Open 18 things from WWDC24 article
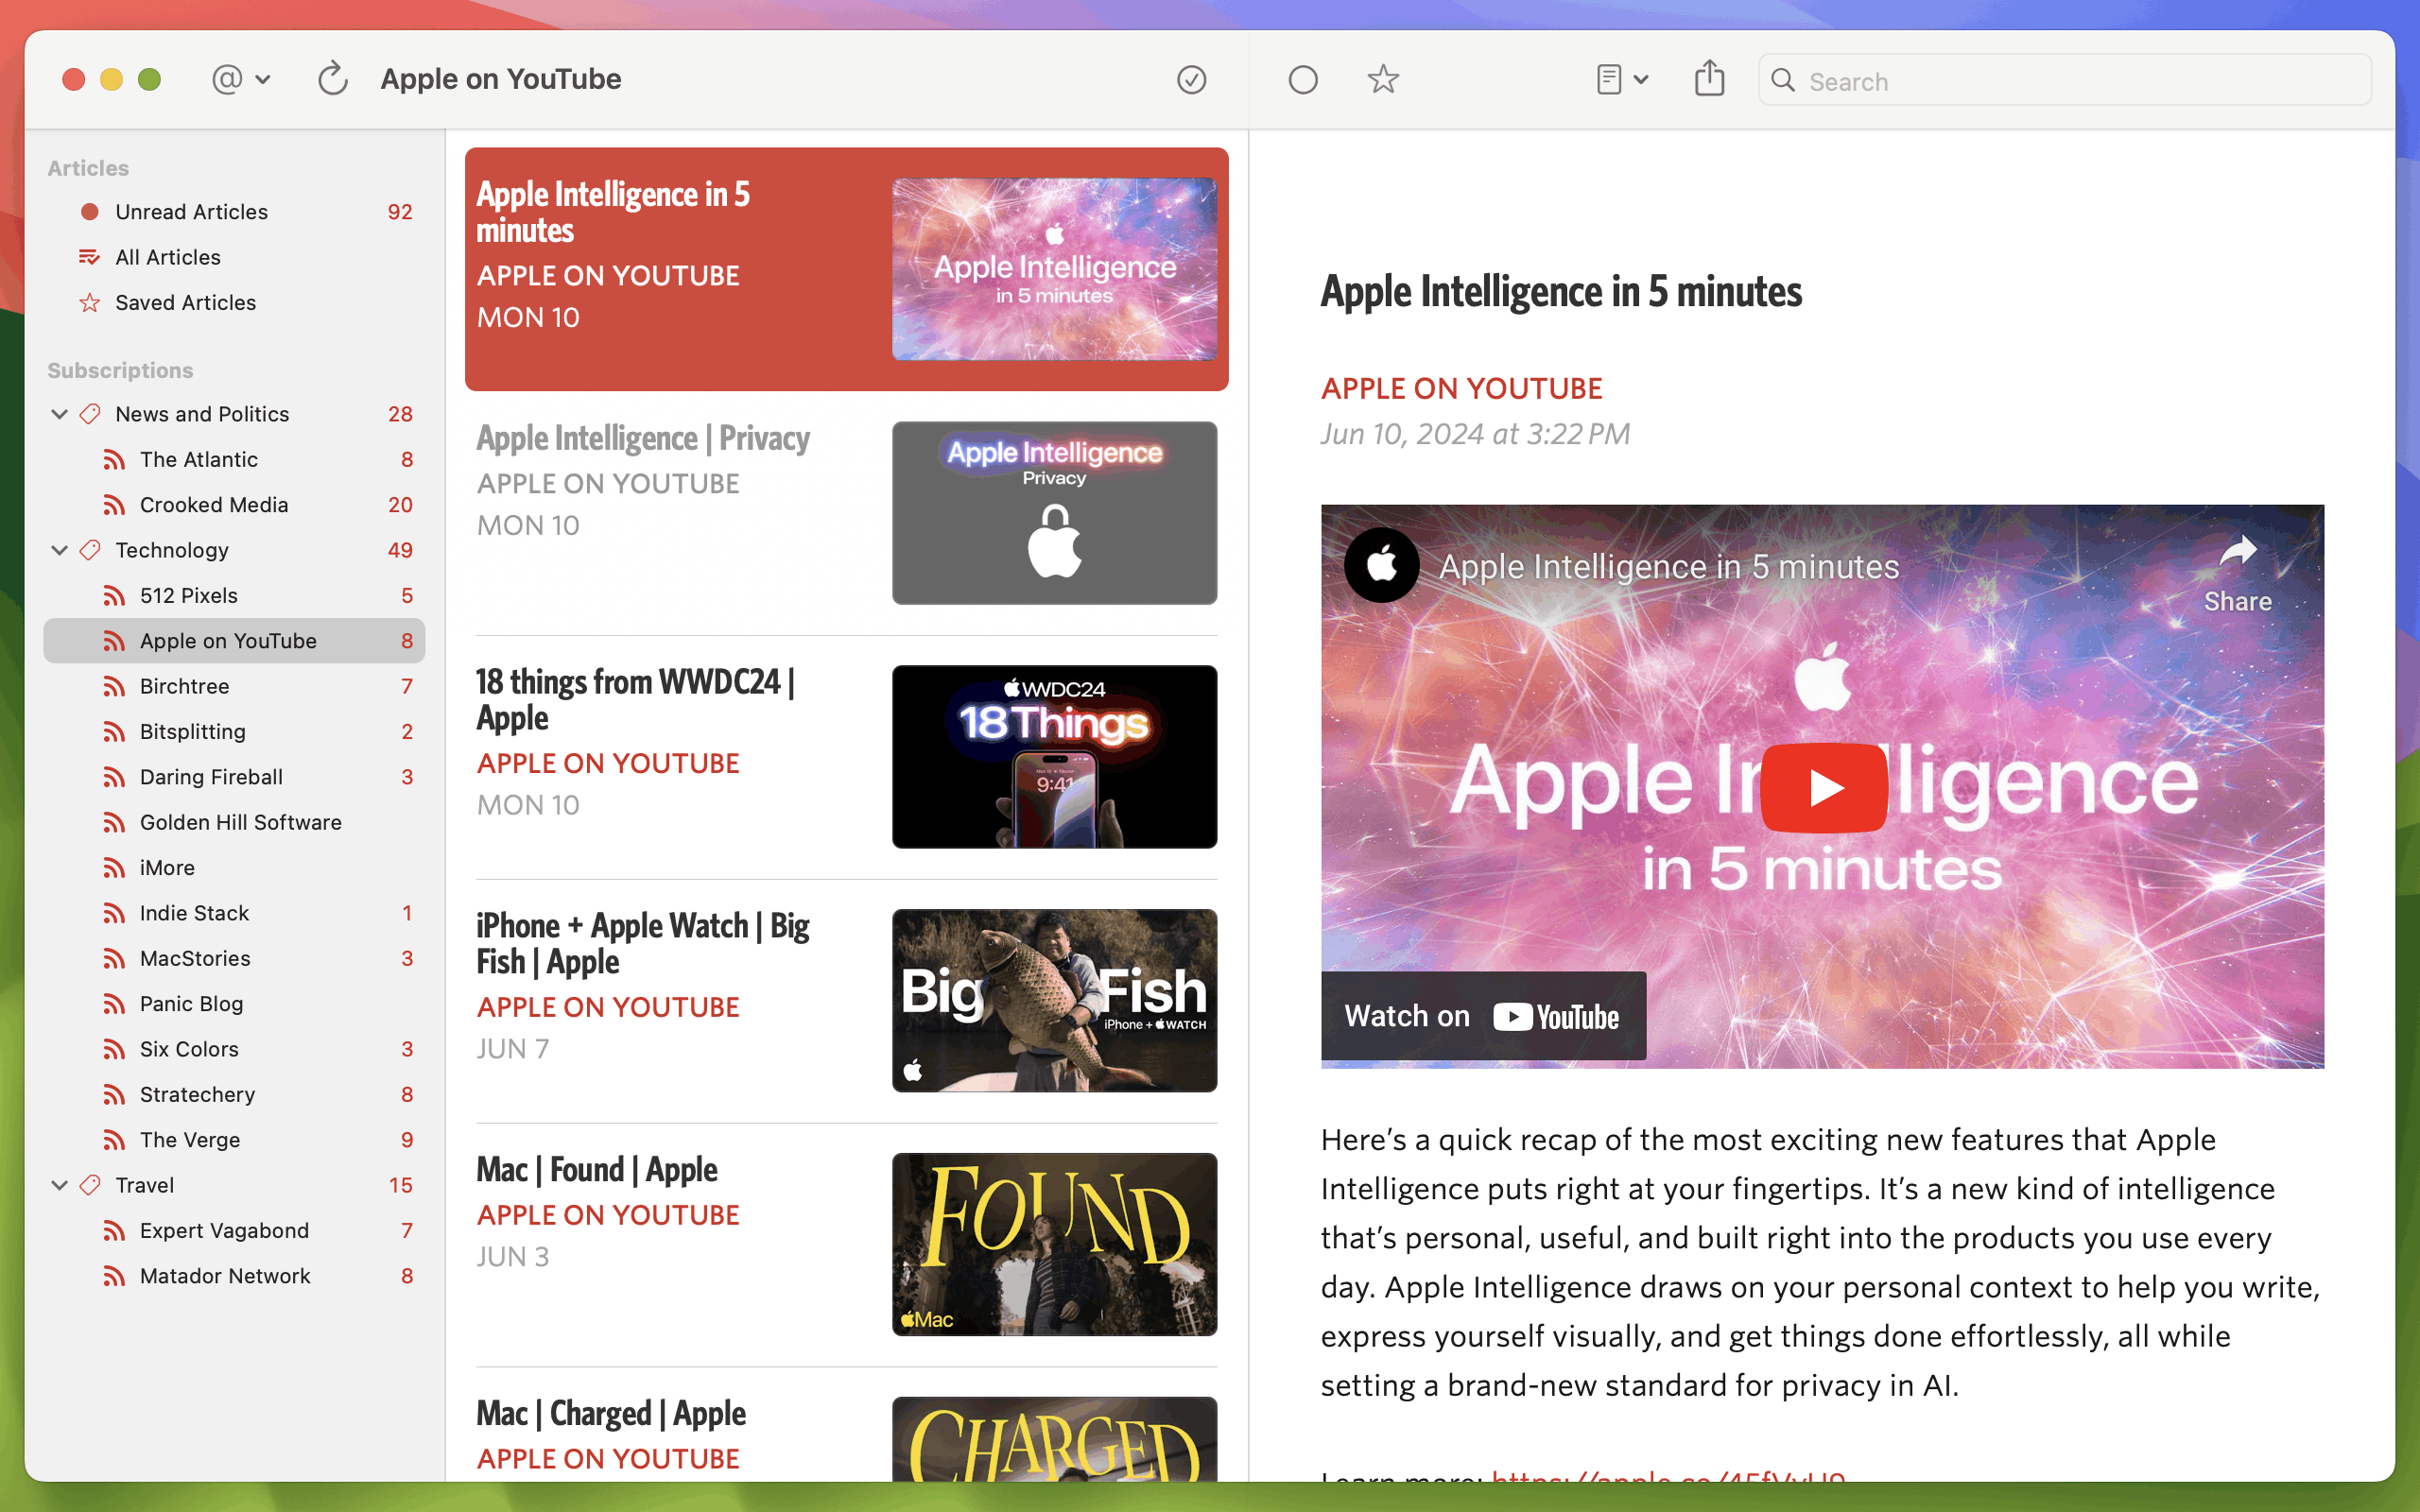This screenshot has height=1512, width=2420. (x=846, y=757)
